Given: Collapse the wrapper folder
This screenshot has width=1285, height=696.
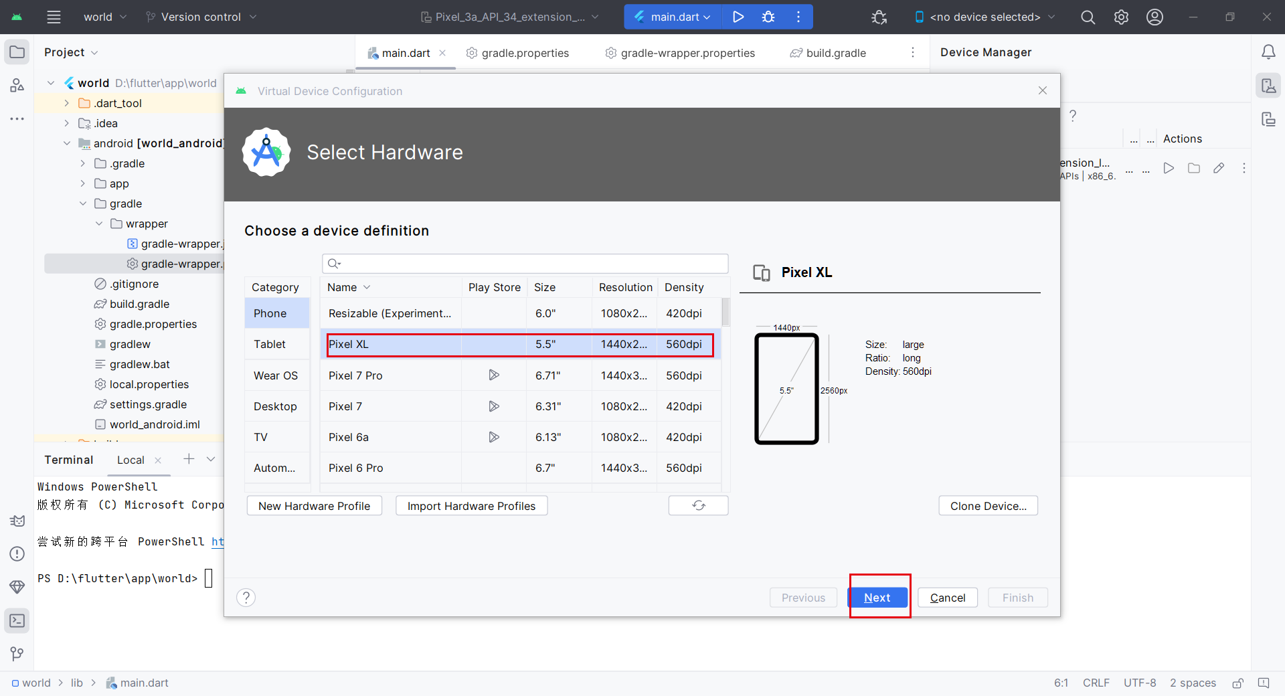Looking at the screenshot, I should click(98, 224).
